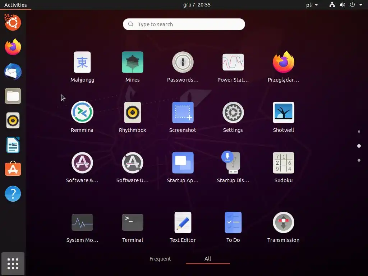This screenshot has width=368, height=276.
Task: Expand the pl keyboard layout menu
Action: (x=312, y=5)
